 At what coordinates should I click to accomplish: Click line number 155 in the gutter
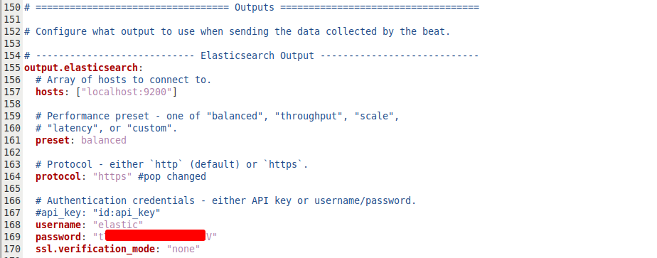pyautogui.click(x=12, y=68)
